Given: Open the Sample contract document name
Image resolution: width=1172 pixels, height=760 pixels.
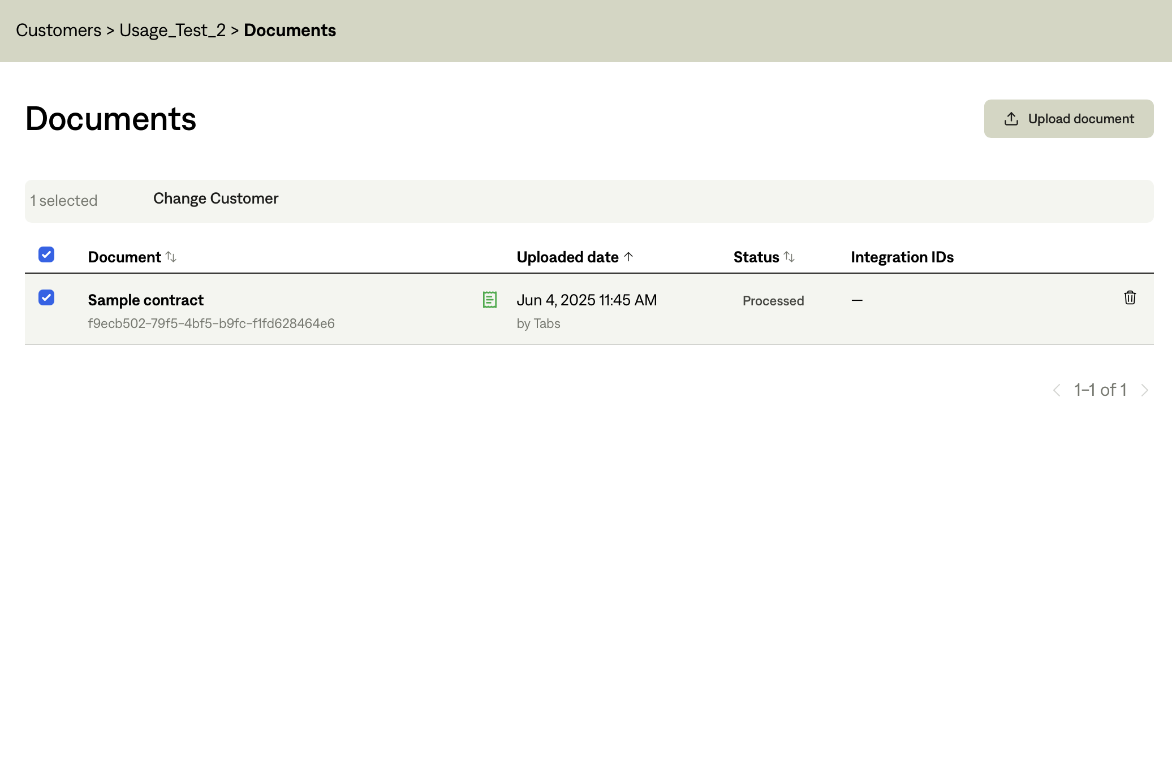Looking at the screenshot, I should click(x=145, y=300).
